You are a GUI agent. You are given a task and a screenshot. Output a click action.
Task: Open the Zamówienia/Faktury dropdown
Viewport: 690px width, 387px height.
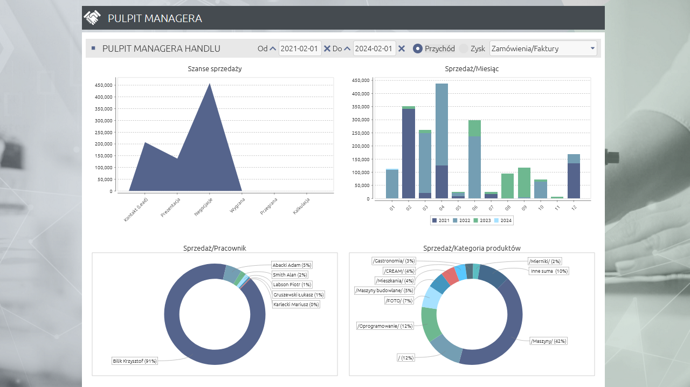(x=543, y=49)
